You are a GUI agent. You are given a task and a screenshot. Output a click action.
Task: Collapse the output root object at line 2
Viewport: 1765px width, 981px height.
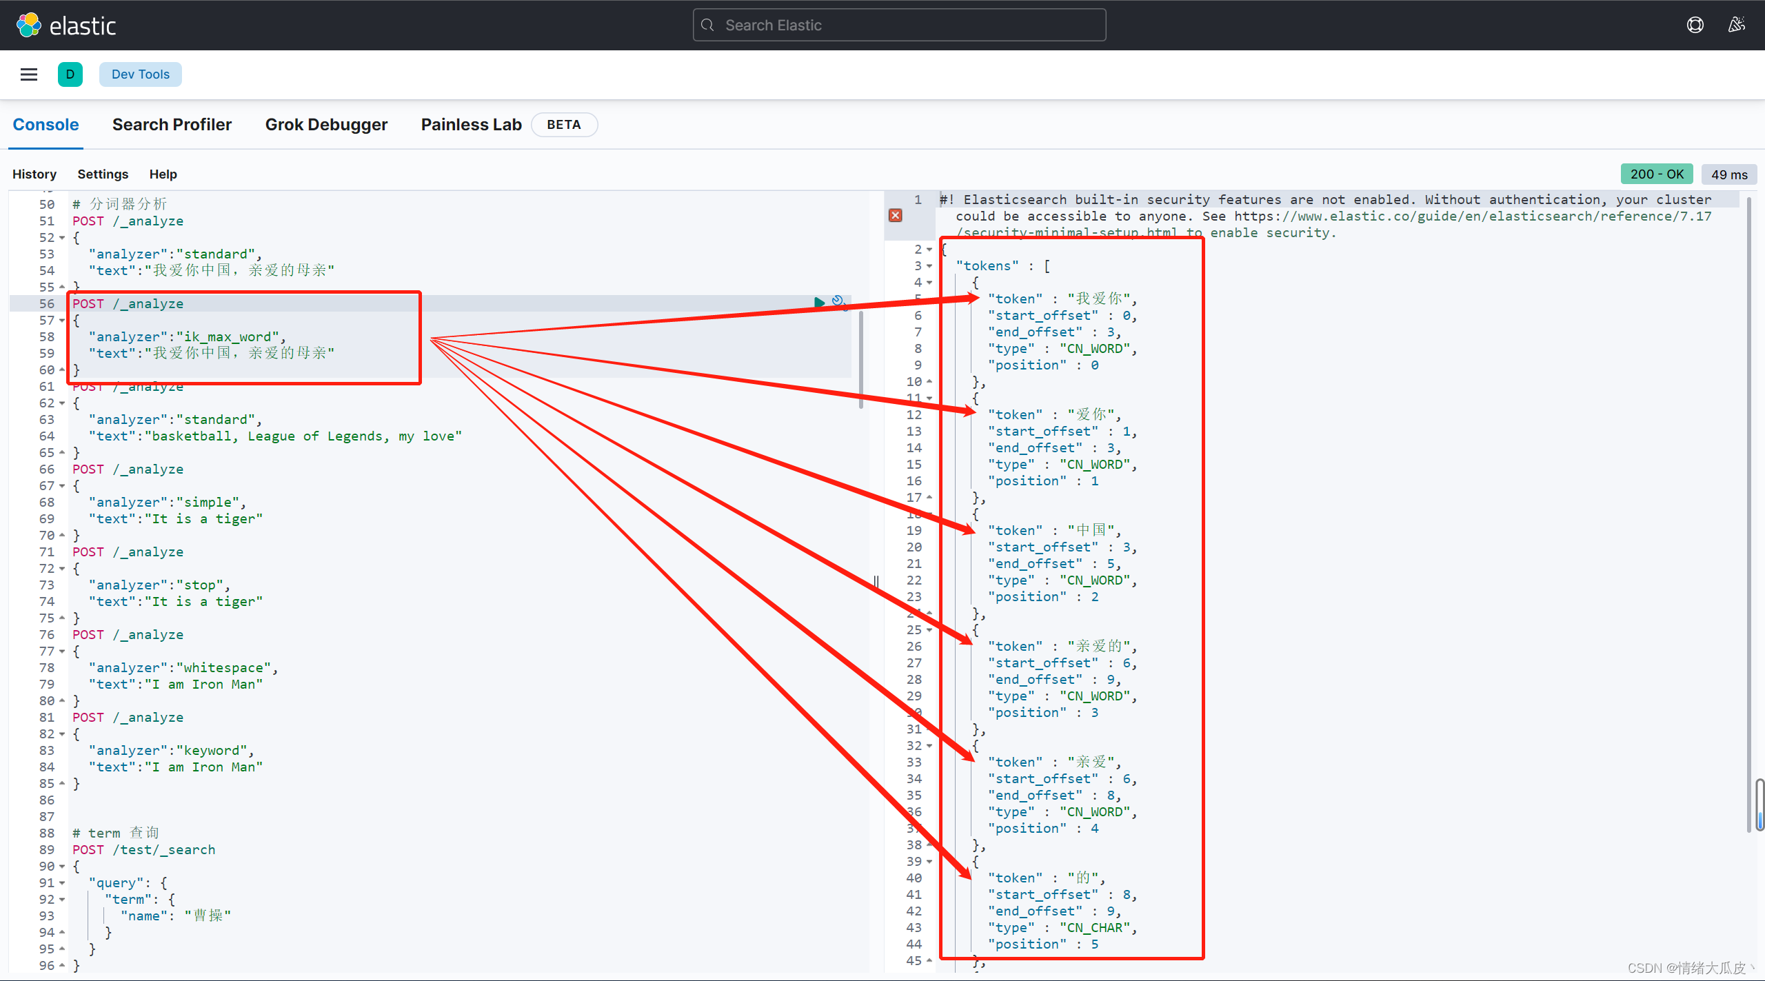[x=929, y=250]
